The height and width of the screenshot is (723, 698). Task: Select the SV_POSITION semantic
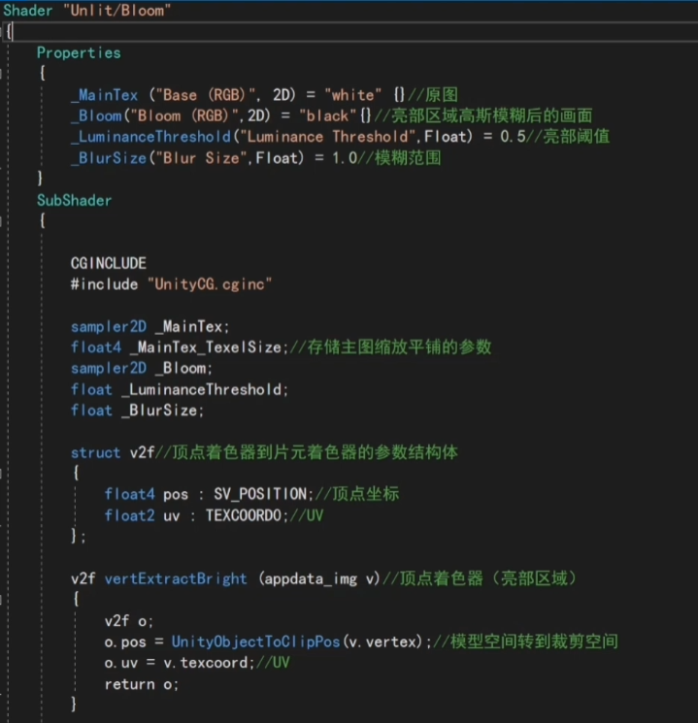[260, 495]
